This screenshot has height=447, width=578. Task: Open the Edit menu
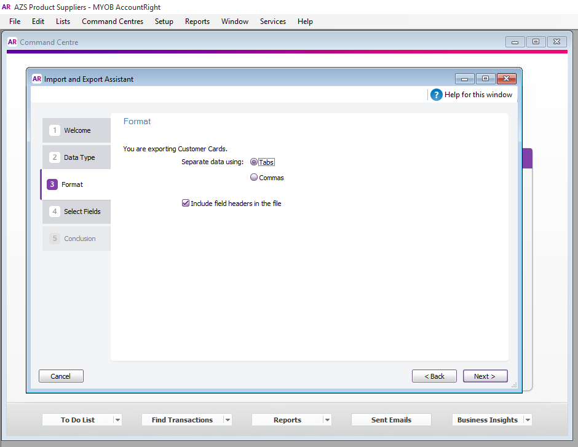coord(38,22)
